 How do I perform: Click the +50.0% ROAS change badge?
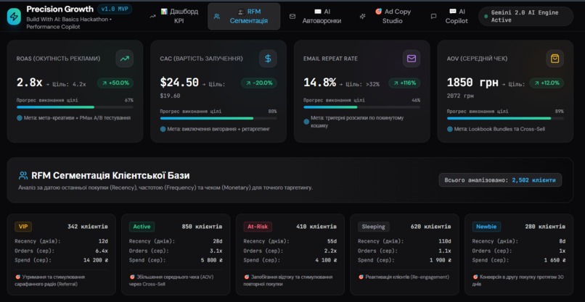(x=115, y=83)
